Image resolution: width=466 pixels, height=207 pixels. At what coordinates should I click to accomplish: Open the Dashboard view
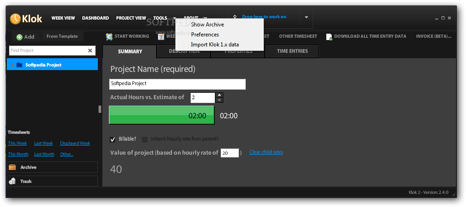(96, 18)
